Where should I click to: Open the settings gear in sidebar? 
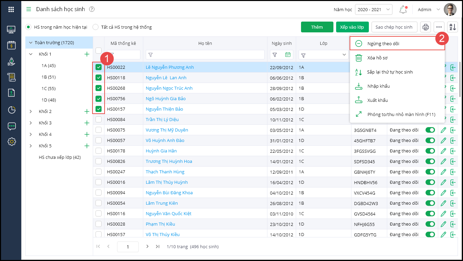(11, 141)
